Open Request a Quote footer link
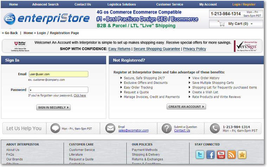The image size is (267, 167). pyautogui.click(x=81, y=159)
